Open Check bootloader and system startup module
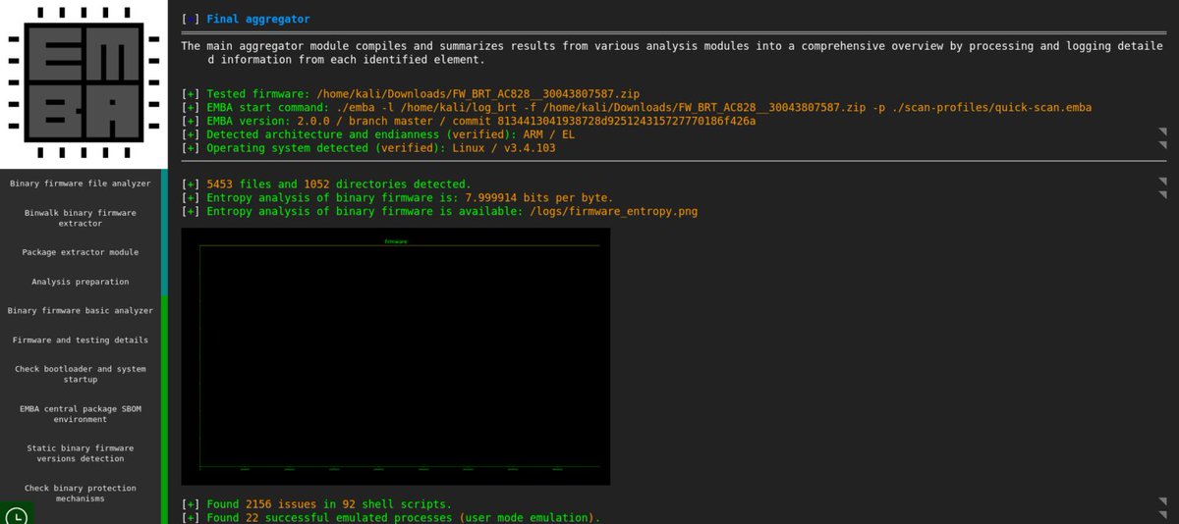The image size is (1179, 524). (81, 374)
